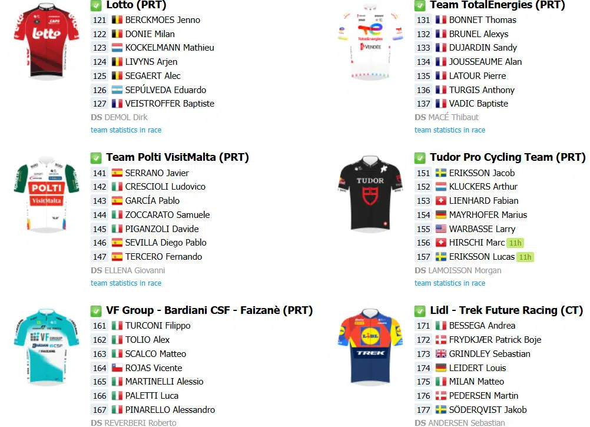Open the Team Polti VisitMalta (PRT) heading
The width and height of the screenshot is (590, 427).
[x=178, y=157]
